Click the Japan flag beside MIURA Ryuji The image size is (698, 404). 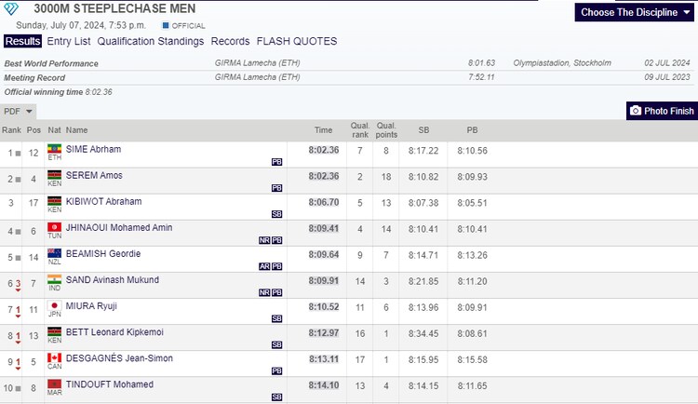[55, 304]
